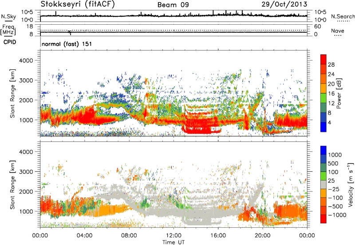The image size is (355, 245).
Task: Click the "N.Search" legend label
Action: [x=343, y=16]
